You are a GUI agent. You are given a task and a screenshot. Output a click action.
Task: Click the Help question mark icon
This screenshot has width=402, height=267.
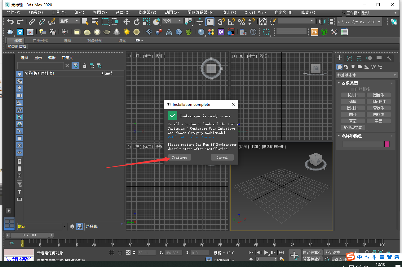(x=253, y=32)
